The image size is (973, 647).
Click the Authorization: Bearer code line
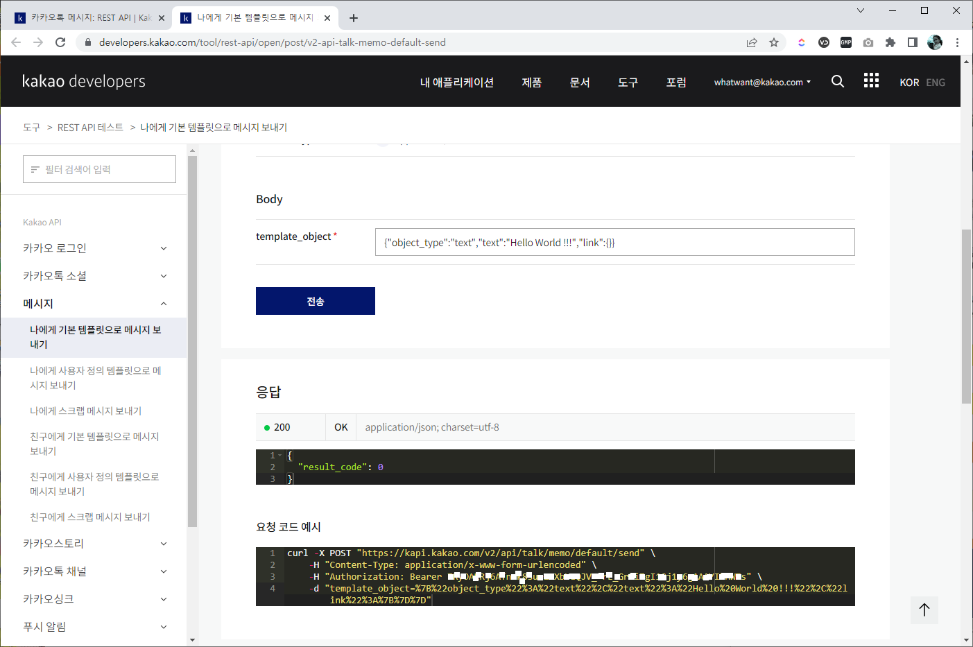535,577
